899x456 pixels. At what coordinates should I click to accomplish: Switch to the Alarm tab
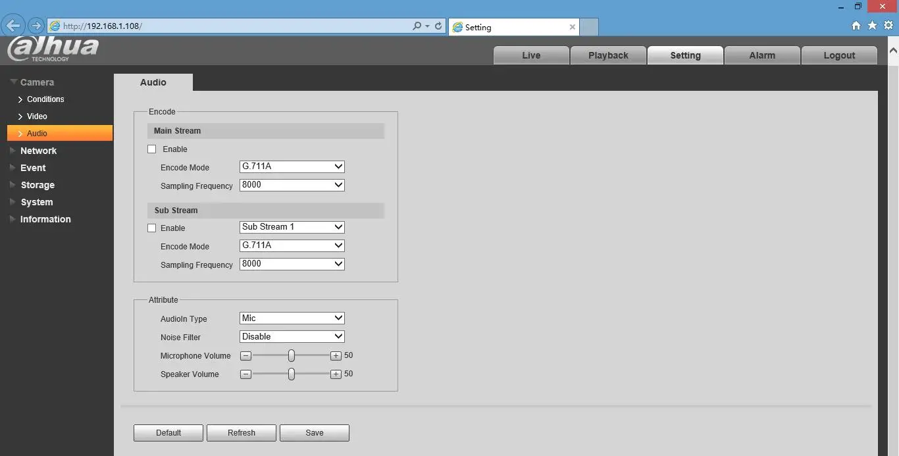[x=762, y=55]
